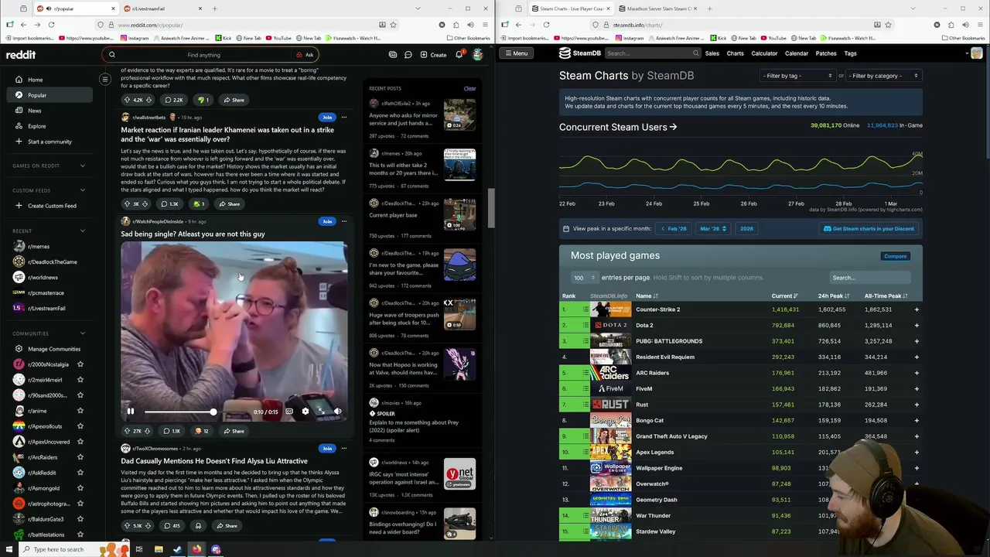
Task: Pause the Reddit video player
Action: (x=131, y=412)
